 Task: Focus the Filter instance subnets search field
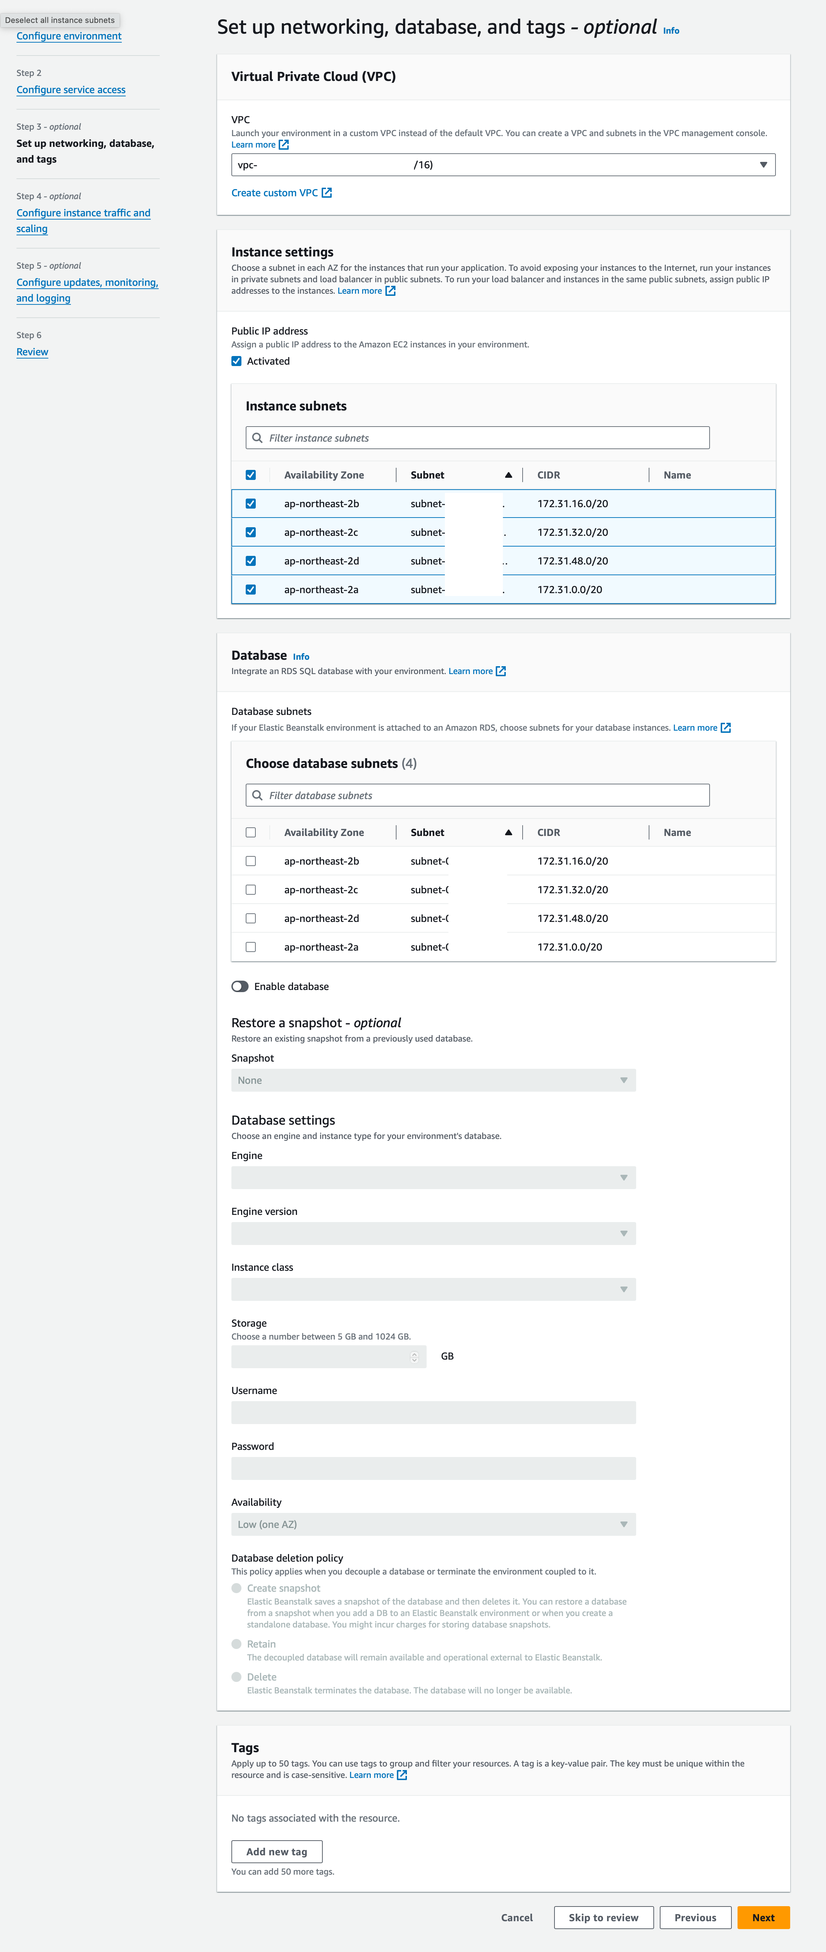(x=477, y=438)
